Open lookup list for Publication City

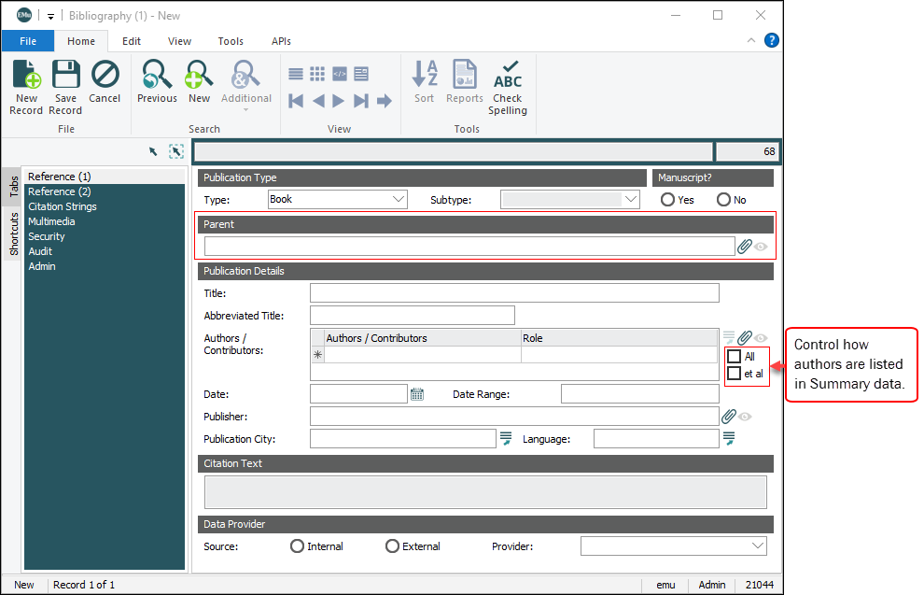(x=506, y=438)
